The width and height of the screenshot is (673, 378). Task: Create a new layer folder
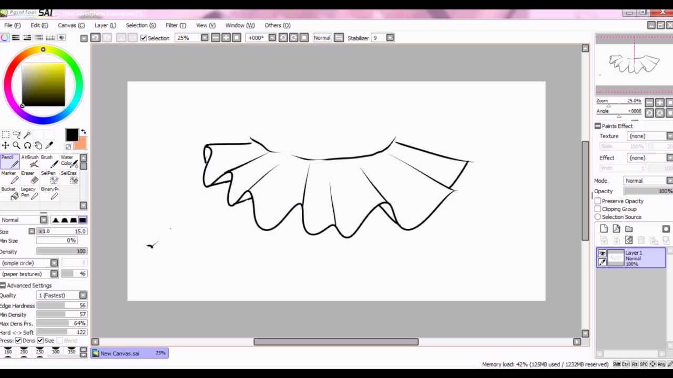click(629, 228)
